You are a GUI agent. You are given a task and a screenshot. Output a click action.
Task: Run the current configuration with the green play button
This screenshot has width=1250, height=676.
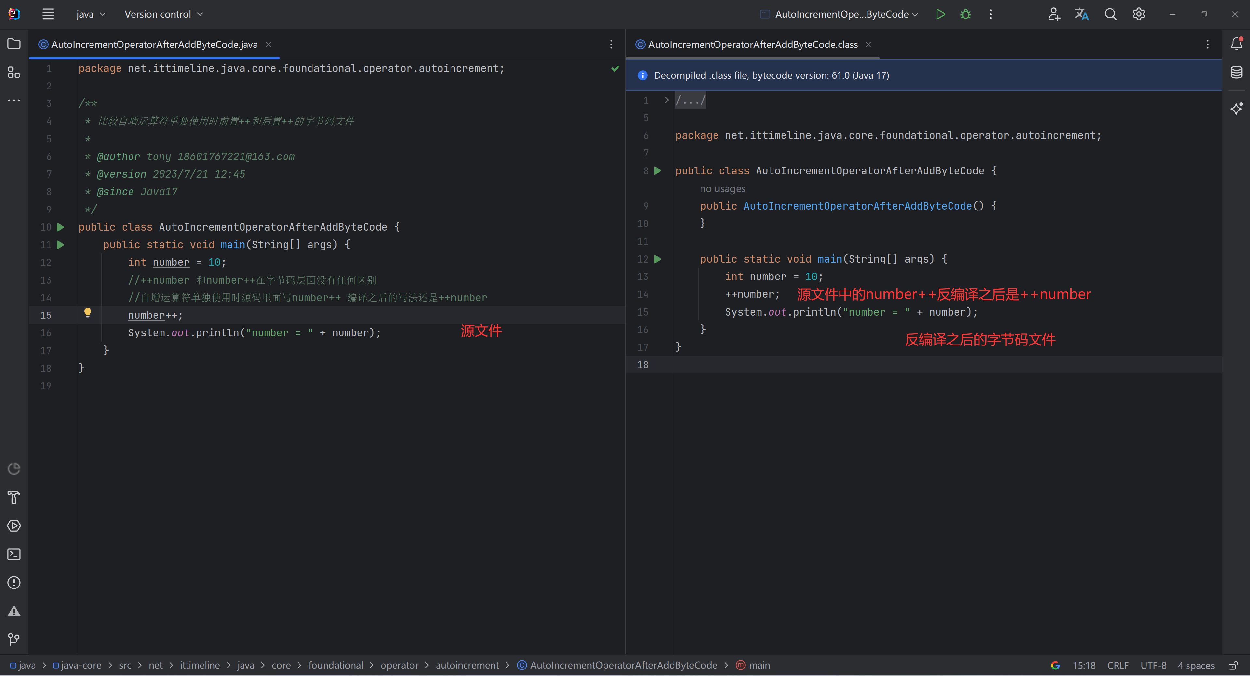[x=940, y=14]
